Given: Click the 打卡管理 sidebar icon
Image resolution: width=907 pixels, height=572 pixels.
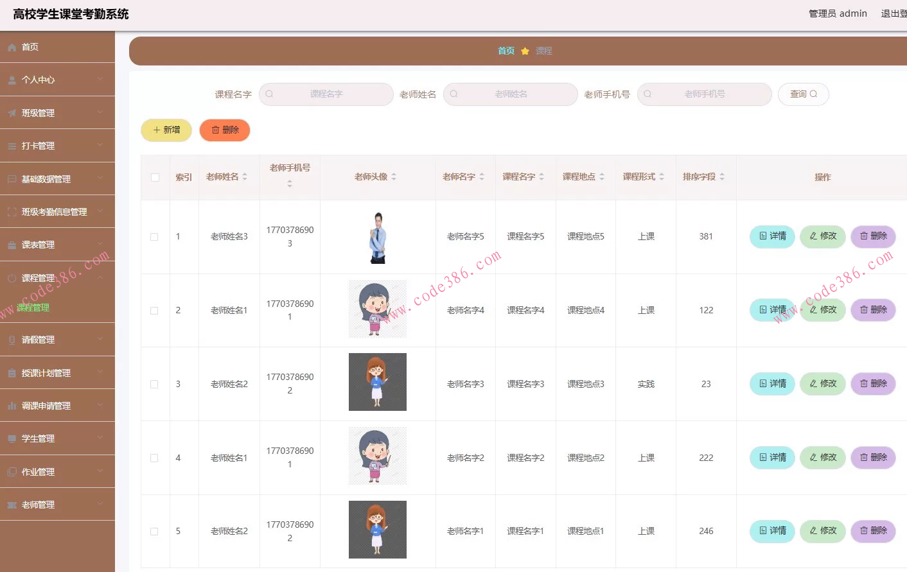Looking at the screenshot, I should coord(12,145).
